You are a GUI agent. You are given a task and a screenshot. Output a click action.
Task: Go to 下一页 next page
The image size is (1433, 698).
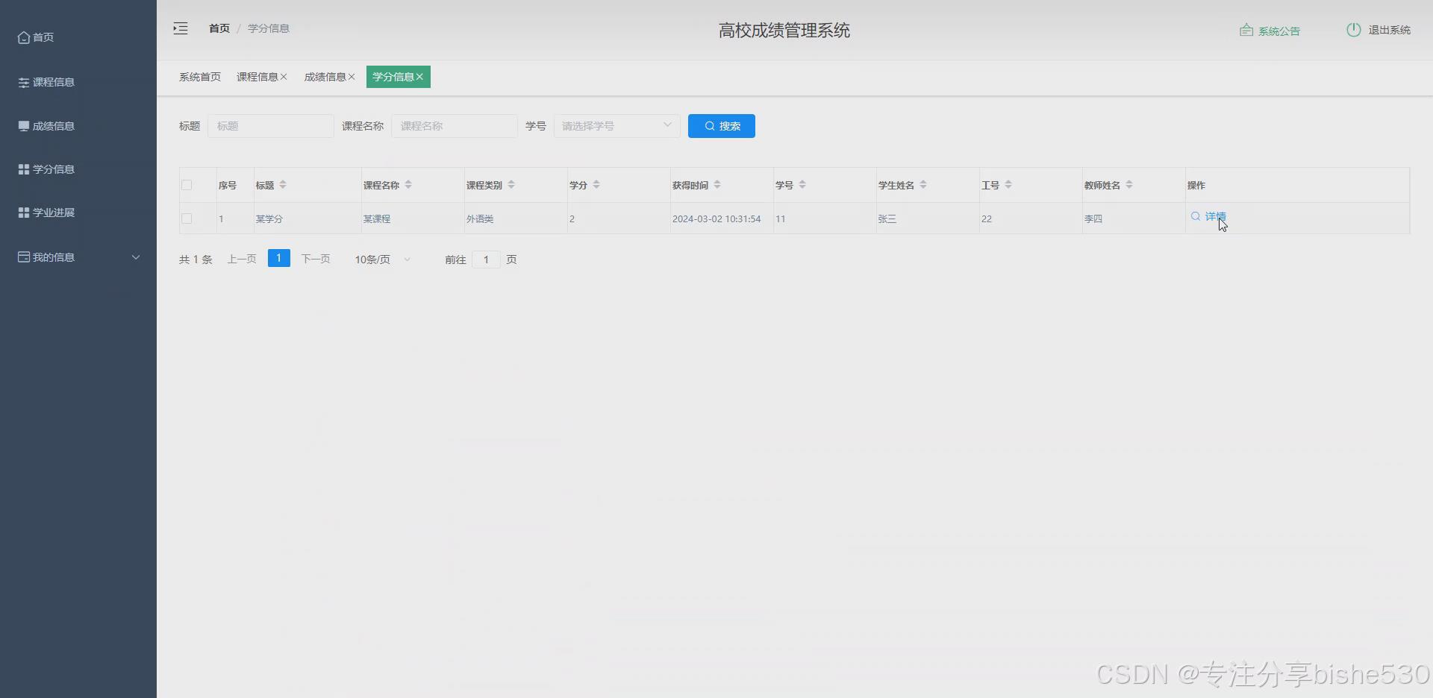coord(316,259)
